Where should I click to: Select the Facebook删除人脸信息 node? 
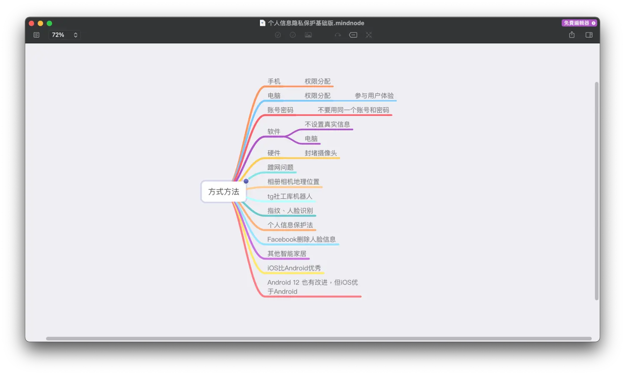[x=301, y=239]
